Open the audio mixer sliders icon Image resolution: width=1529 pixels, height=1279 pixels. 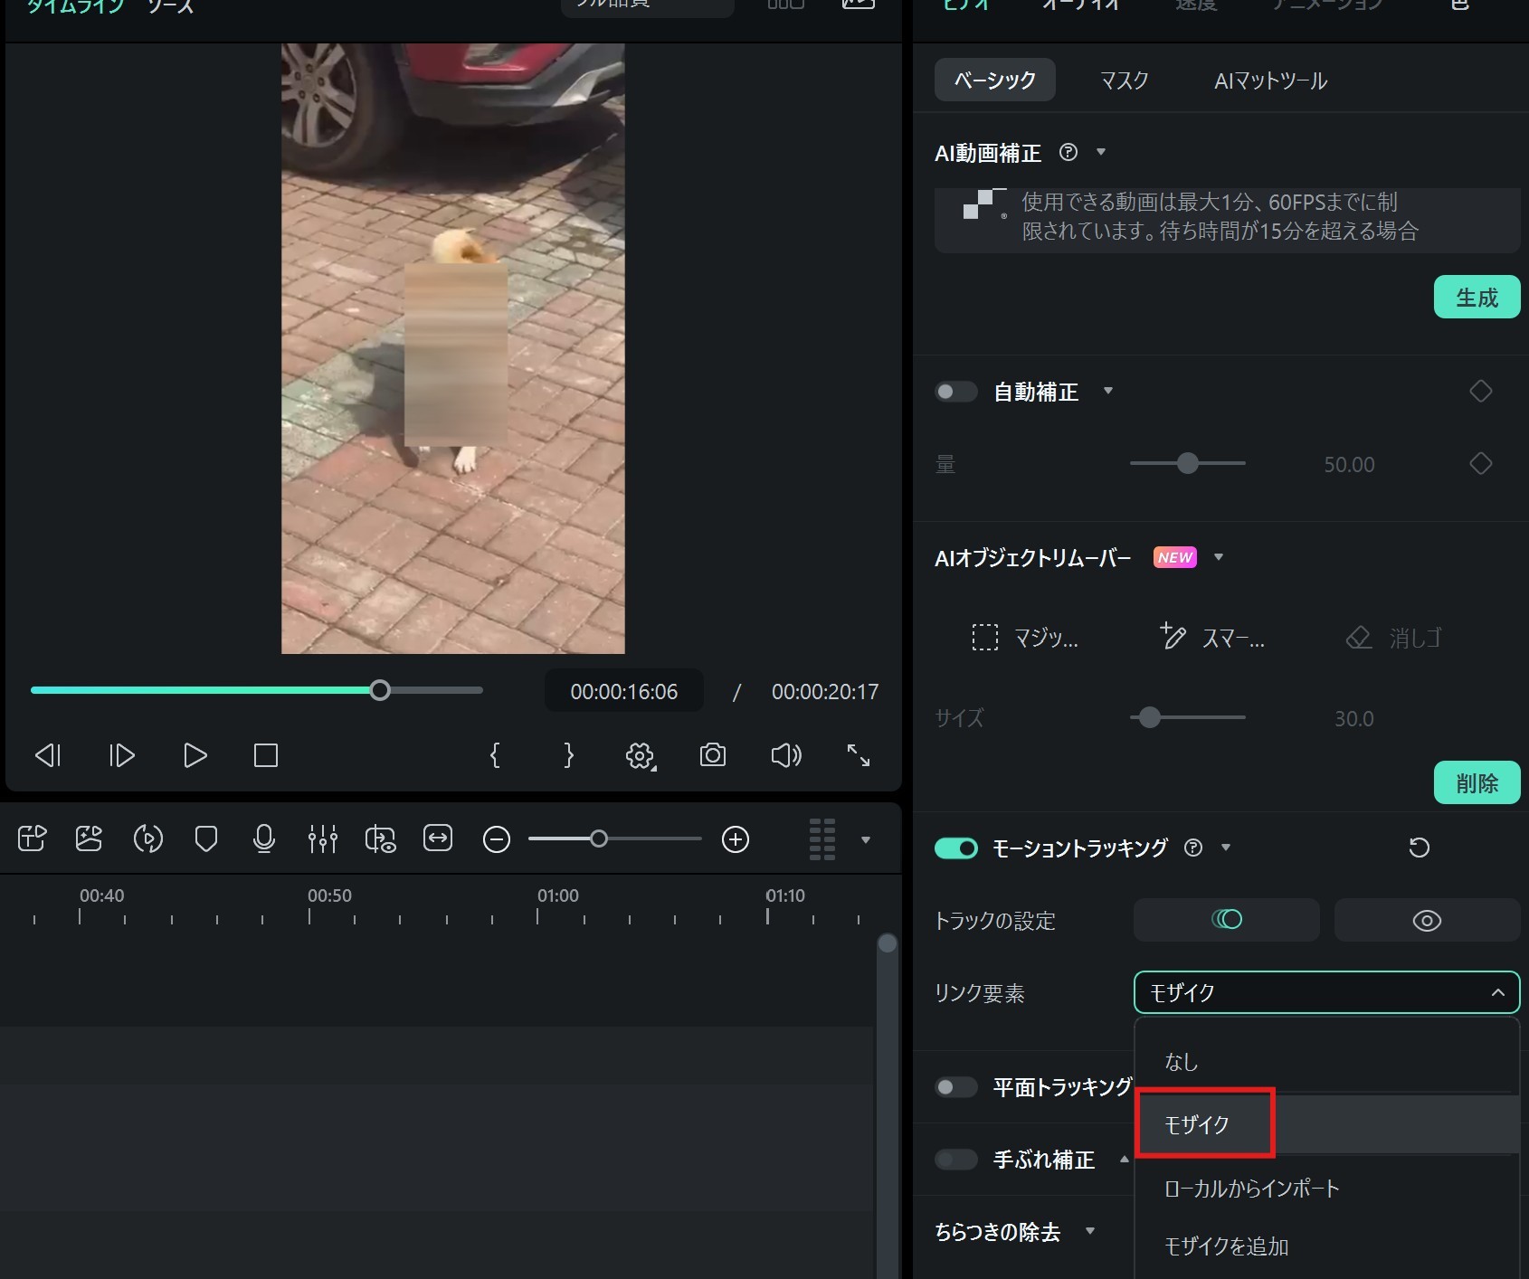pos(323,839)
